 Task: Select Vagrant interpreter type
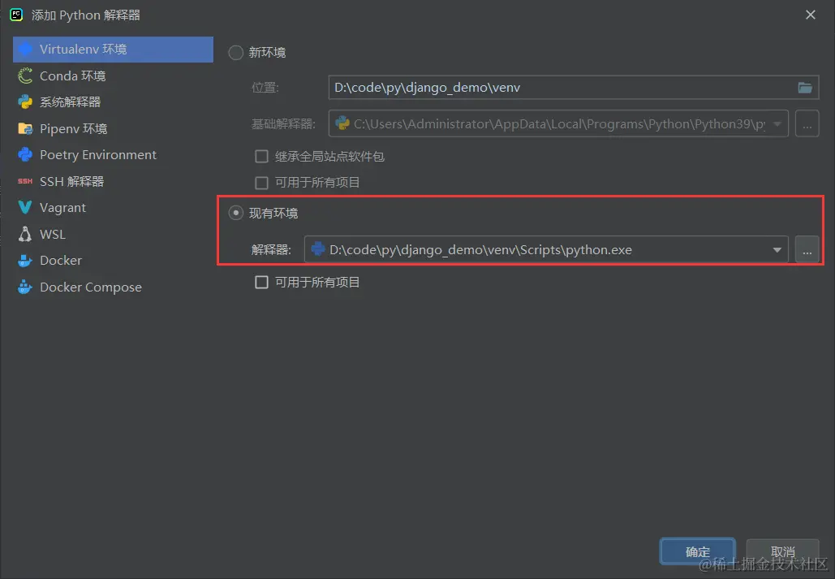[x=113, y=207]
